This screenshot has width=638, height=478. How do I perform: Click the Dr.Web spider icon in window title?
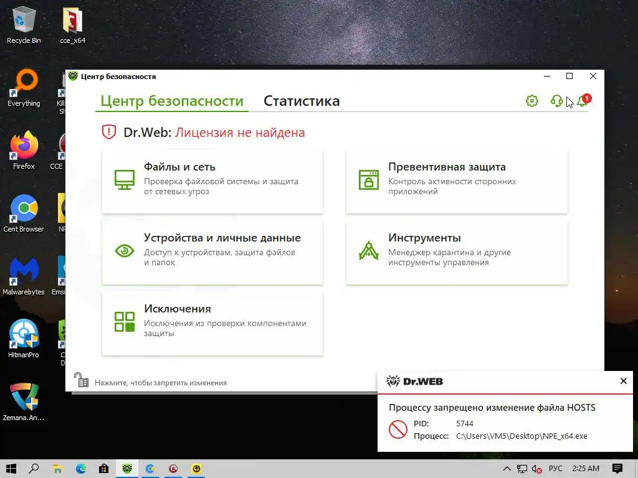(x=73, y=76)
